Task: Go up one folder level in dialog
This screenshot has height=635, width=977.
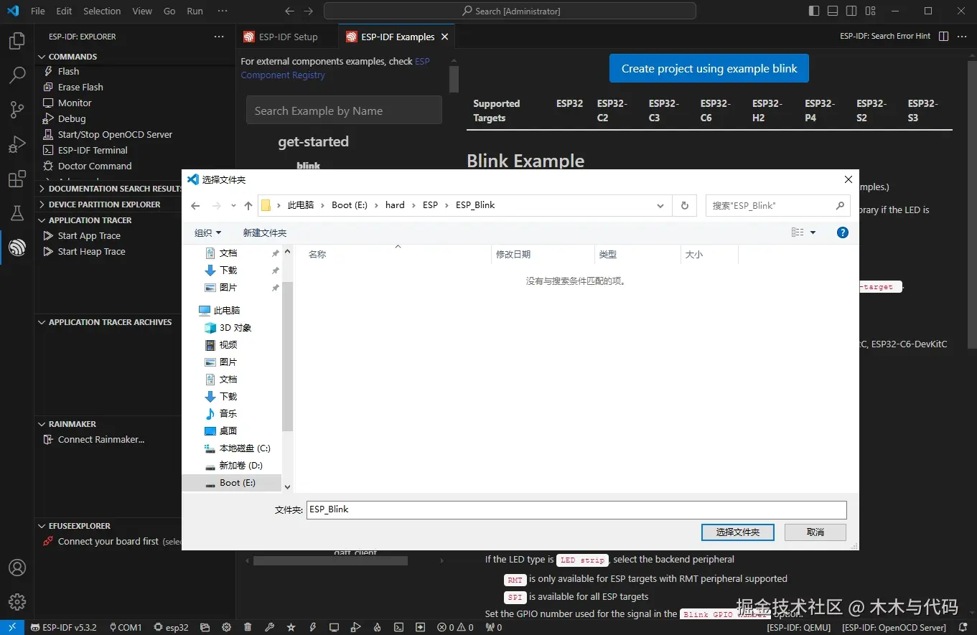Action: [248, 205]
